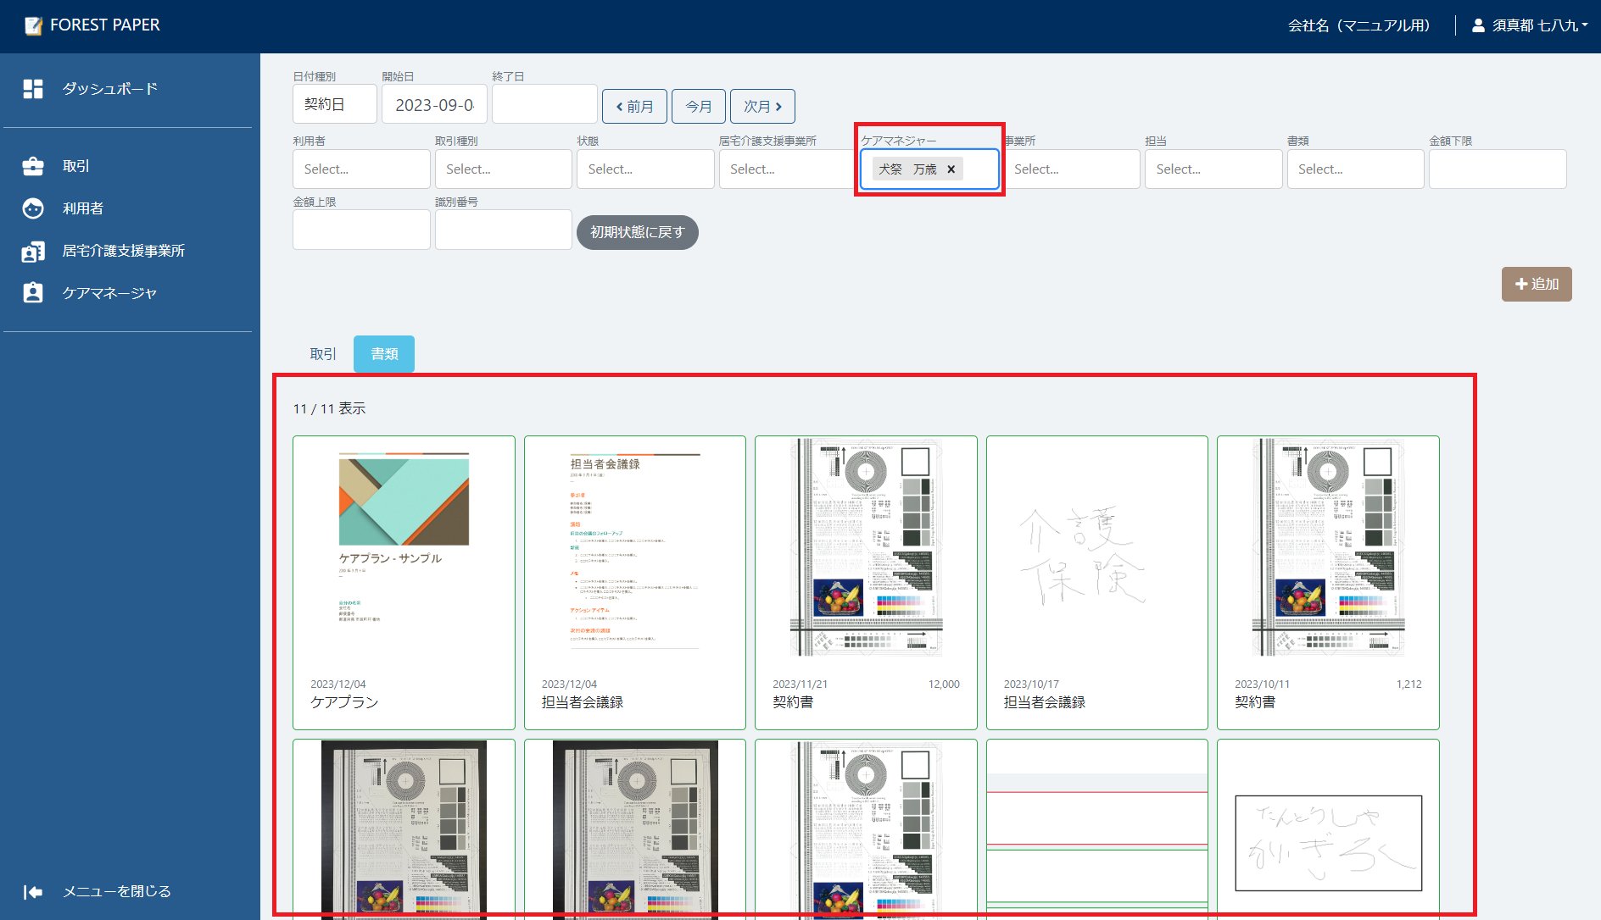The image size is (1601, 920).
Task: Click the 追加 add button
Action: click(1537, 285)
